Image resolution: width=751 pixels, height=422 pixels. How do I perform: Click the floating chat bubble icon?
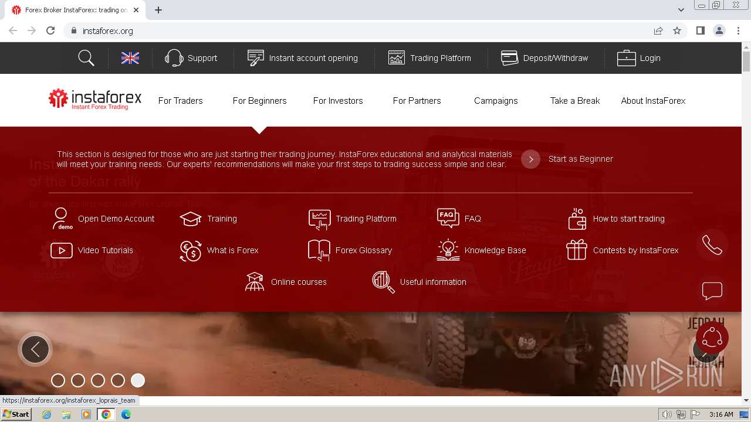click(x=712, y=291)
